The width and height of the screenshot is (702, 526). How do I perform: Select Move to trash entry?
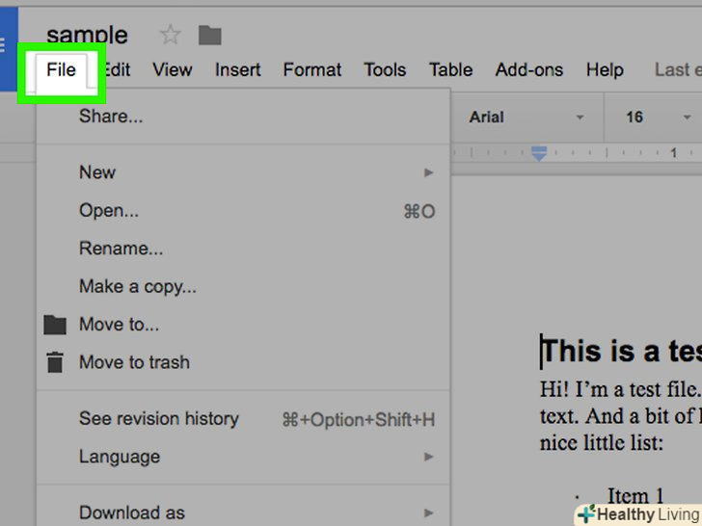[x=243, y=362]
